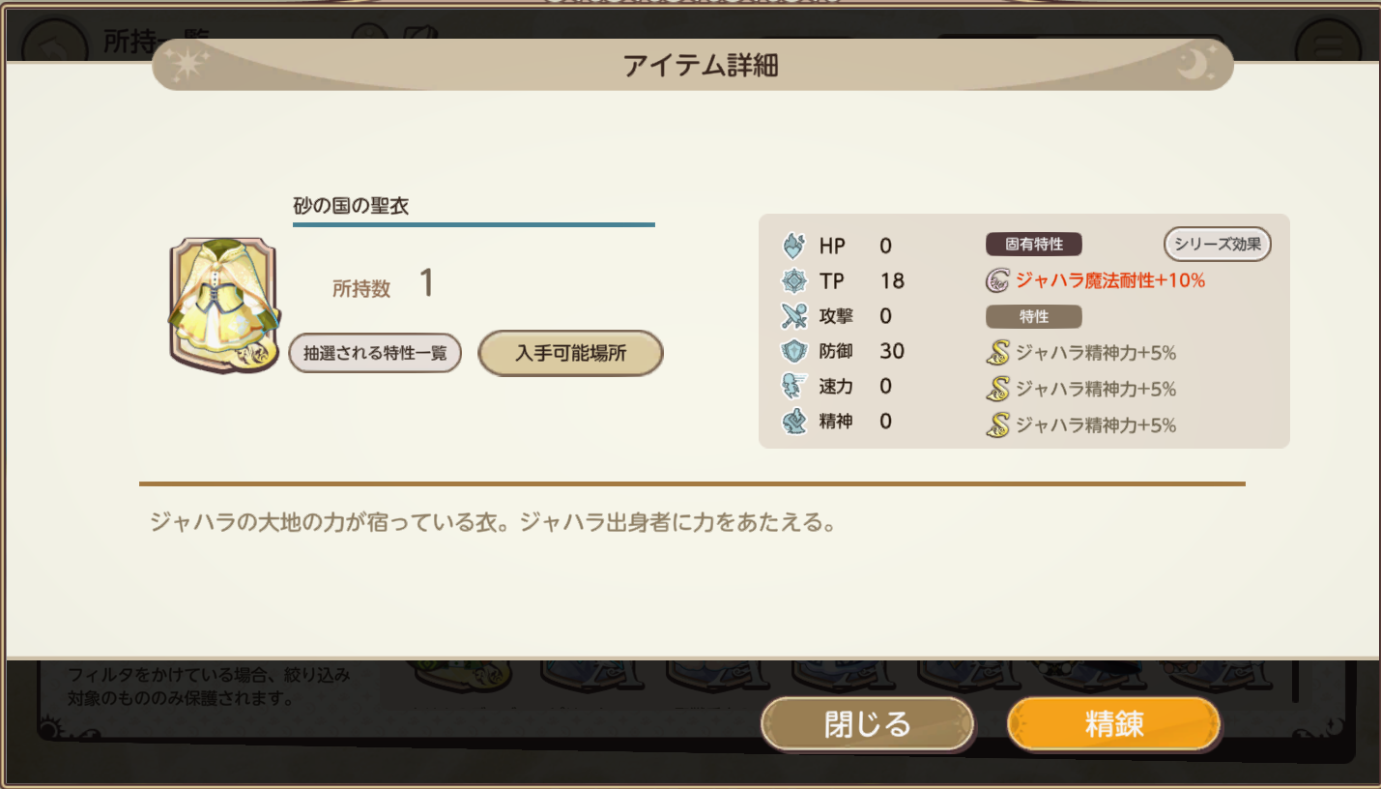Viewport: 1381px width, 789px height.
Task: Click the first ジャハラ精神力+5% trait icon
Action: pyautogui.click(x=997, y=353)
